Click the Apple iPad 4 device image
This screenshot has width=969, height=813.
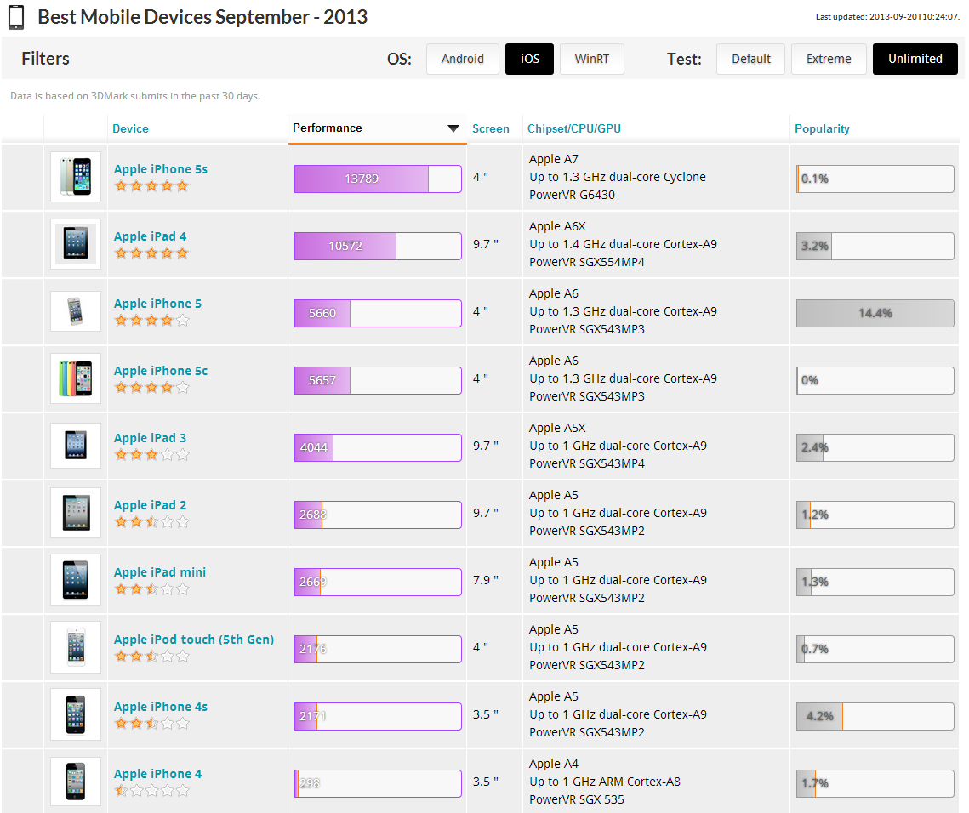76,244
